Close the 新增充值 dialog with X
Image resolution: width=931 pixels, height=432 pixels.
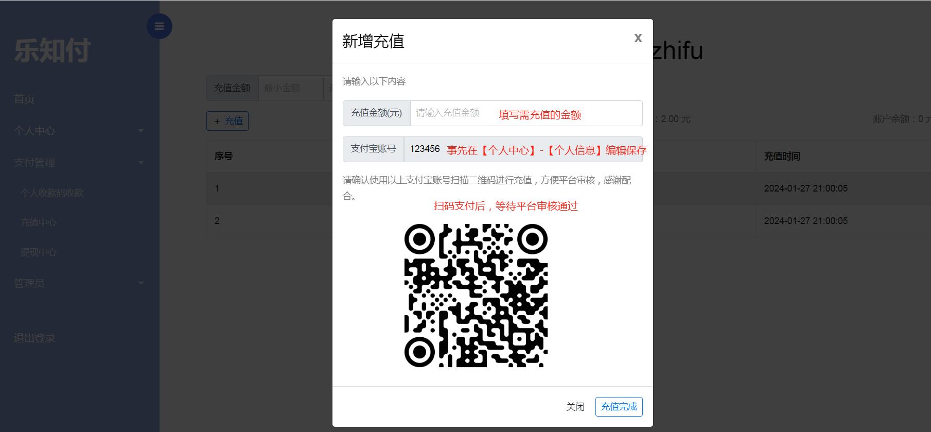point(638,38)
